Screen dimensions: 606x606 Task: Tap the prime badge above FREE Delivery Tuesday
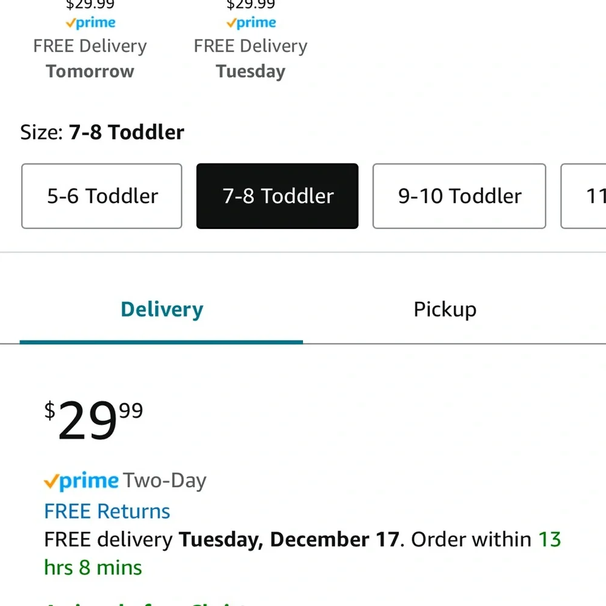[251, 23]
